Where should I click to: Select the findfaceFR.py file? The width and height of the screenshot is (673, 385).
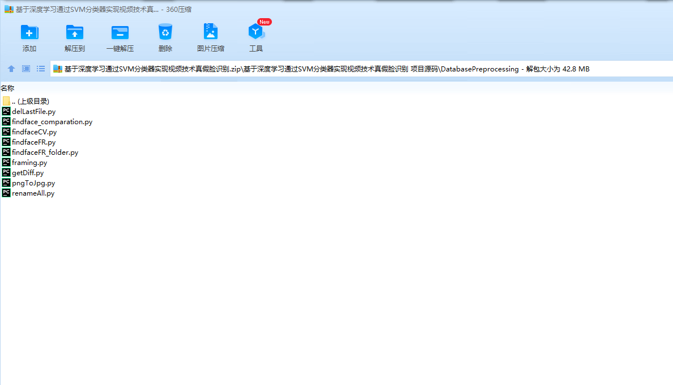click(34, 142)
